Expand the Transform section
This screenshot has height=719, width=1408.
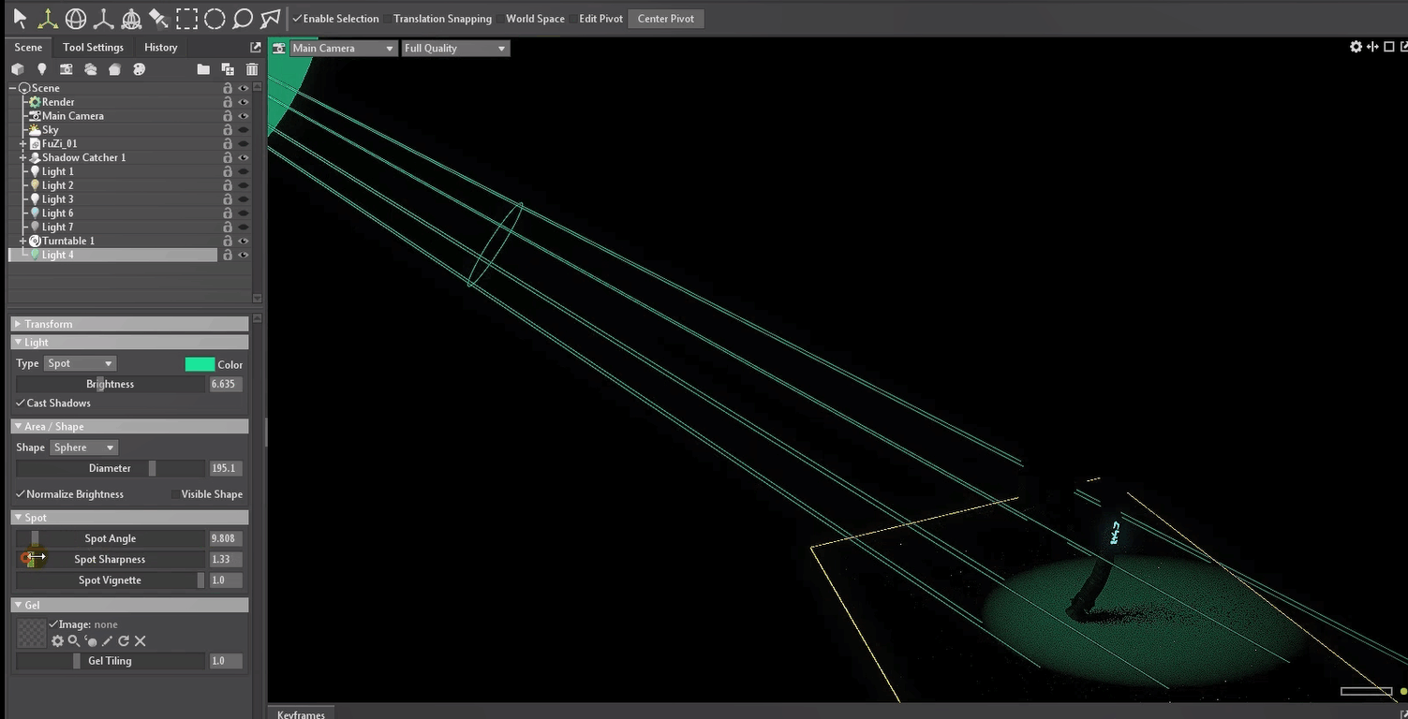[x=129, y=324]
